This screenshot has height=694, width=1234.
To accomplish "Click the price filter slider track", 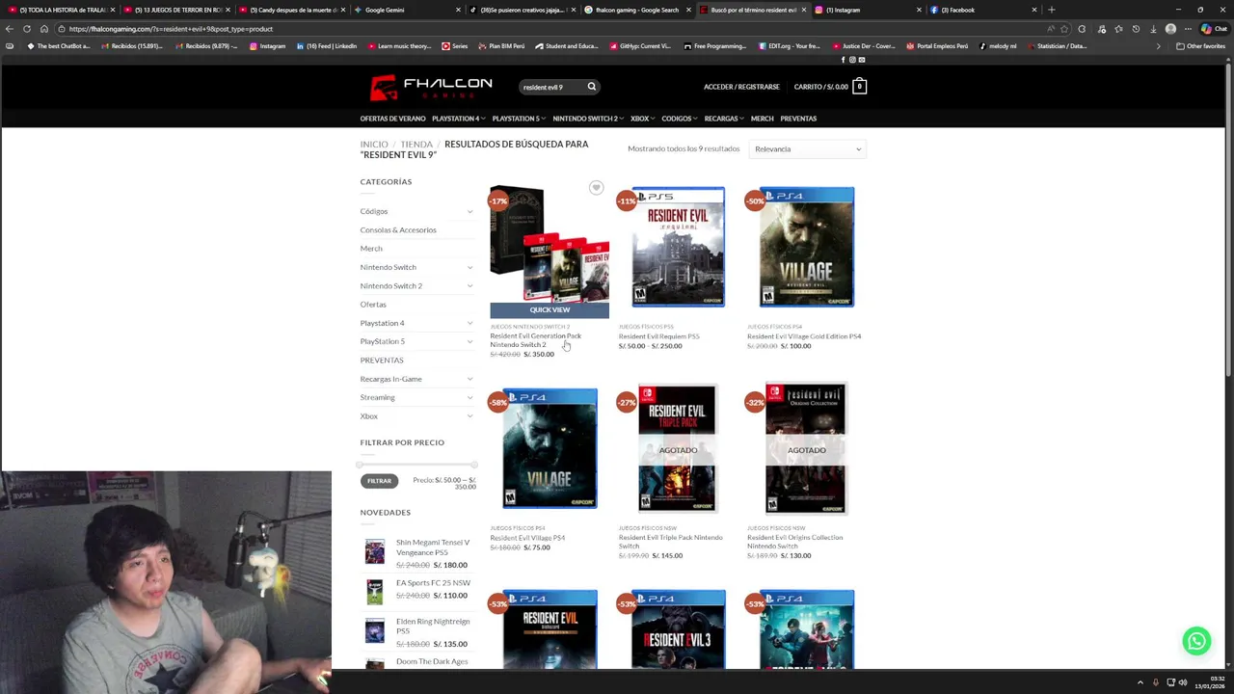I will pos(418,465).
